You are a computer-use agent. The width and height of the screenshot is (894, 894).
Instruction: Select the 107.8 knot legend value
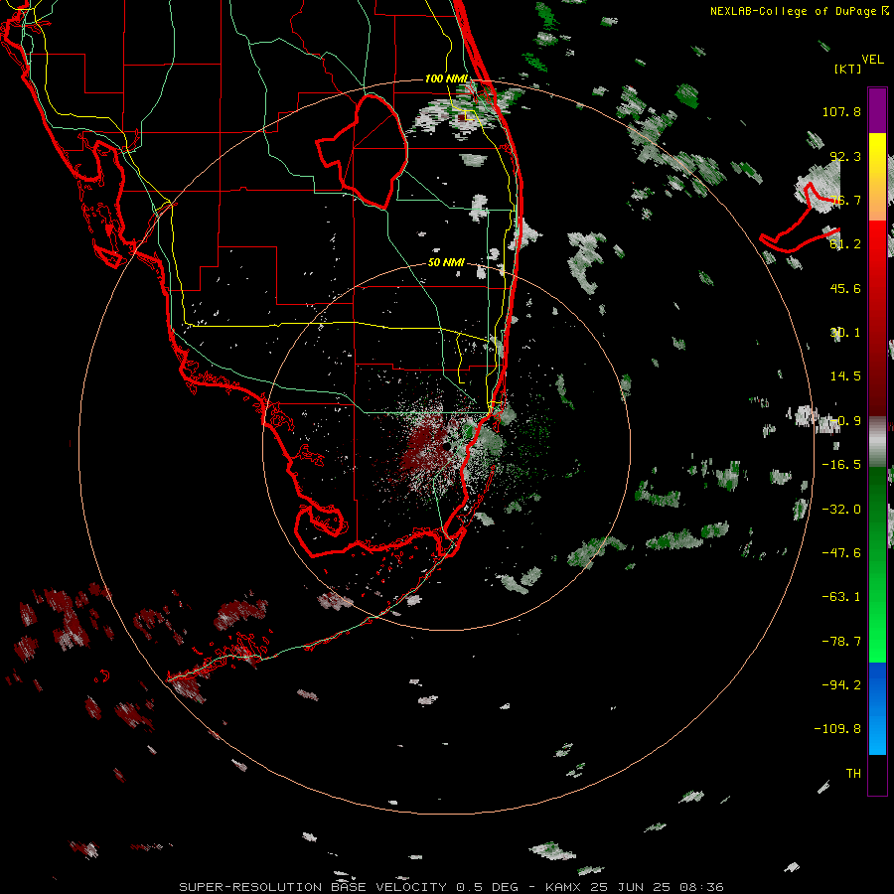tap(841, 111)
